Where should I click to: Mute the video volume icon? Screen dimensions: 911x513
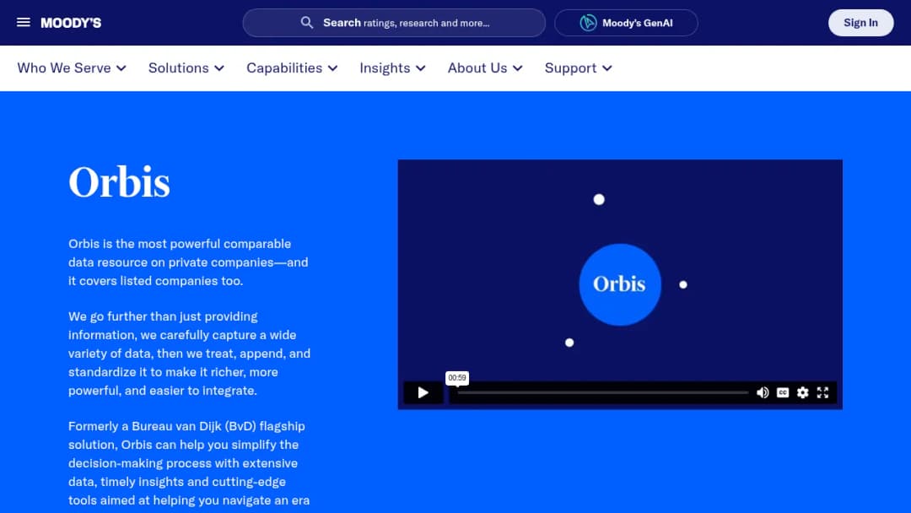click(x=763, y=392)
